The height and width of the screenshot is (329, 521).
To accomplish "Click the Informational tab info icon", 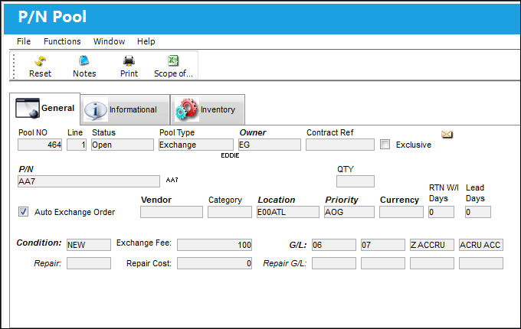I will pos(95,109).
